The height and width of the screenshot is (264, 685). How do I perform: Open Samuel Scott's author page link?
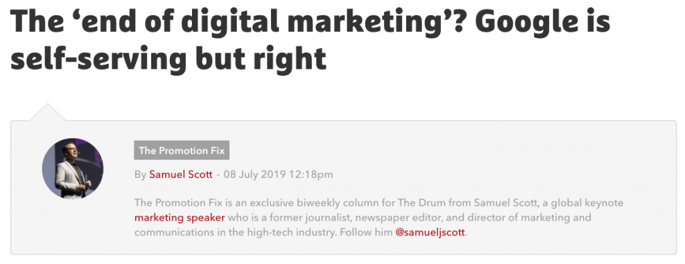pyautogui.click(x=181, y=175)
